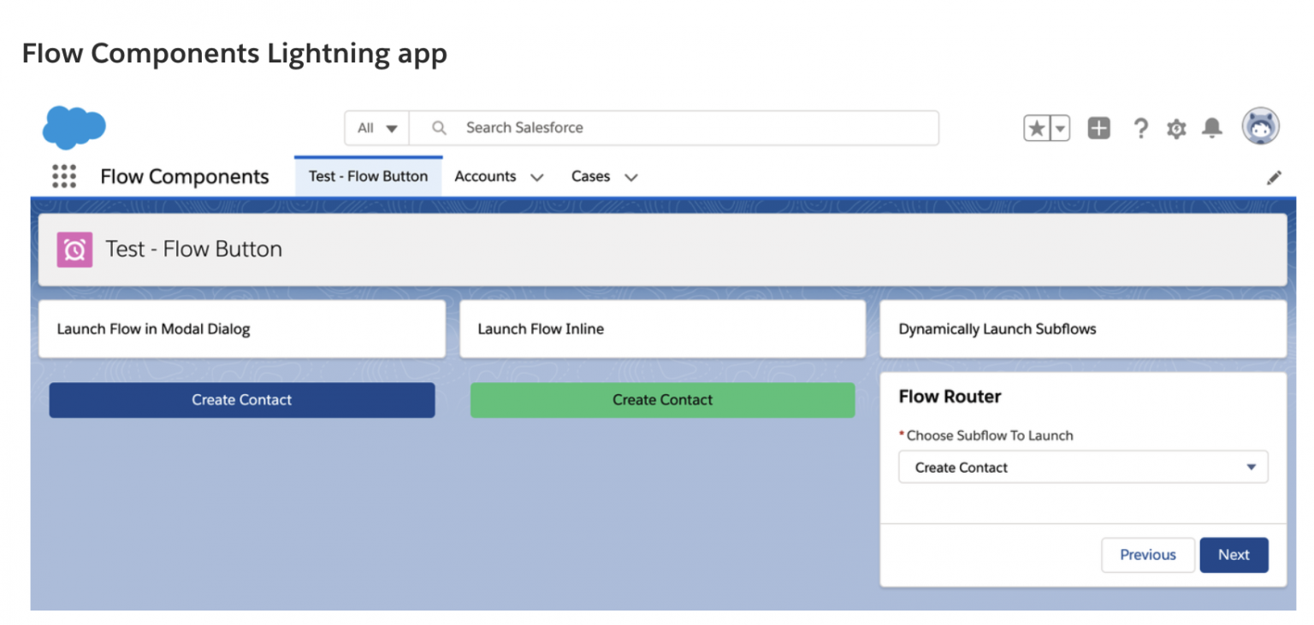Screen dimensions: 1314x625
Task: Open the Choose Subflow To Launch dropdown
Action: (x=1083, y=467)
